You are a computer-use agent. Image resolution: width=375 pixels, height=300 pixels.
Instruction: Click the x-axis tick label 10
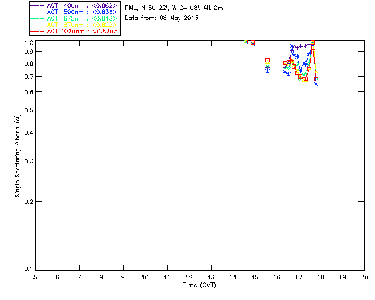145,277
